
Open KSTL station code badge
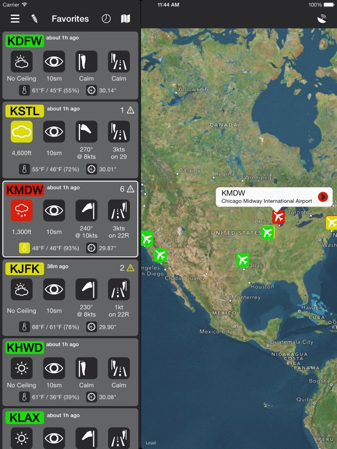click(x=25, y=111)
